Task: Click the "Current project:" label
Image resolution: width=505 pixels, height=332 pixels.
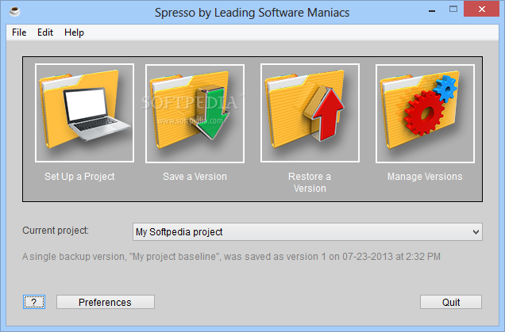Action: [56, 231]
